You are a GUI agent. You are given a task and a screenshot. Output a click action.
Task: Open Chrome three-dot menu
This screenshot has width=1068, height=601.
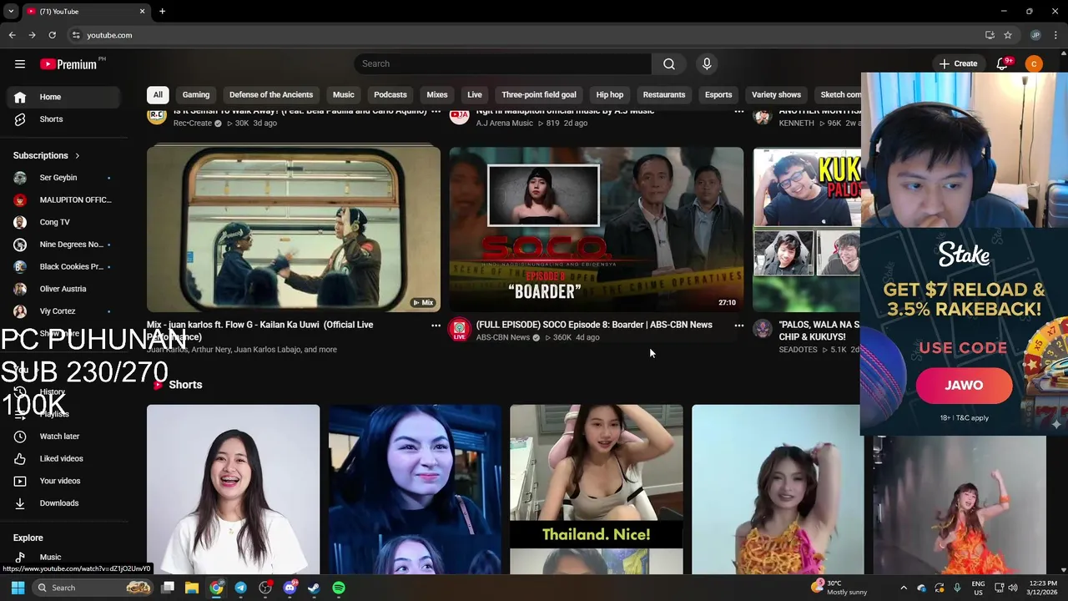pyautogui.click(x=1056, y=35)
